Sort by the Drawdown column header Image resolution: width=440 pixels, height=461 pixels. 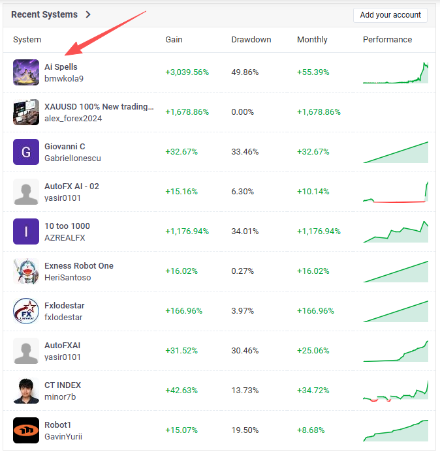tap(251, 40)
